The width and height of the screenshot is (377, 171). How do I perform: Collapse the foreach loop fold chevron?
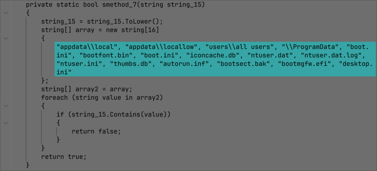coord(5,106)
